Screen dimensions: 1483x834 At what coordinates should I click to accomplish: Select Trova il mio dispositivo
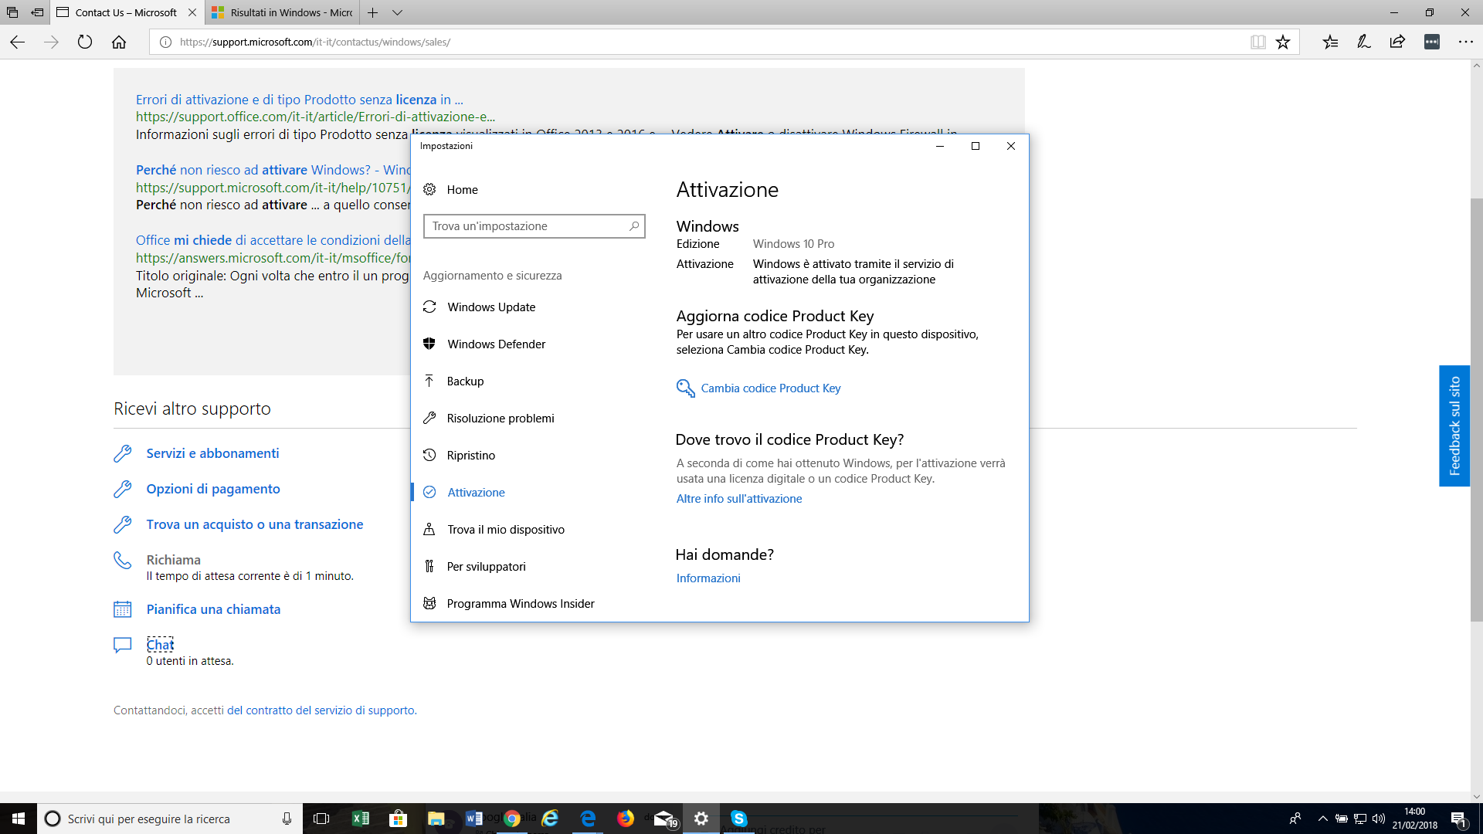point(505,530)
